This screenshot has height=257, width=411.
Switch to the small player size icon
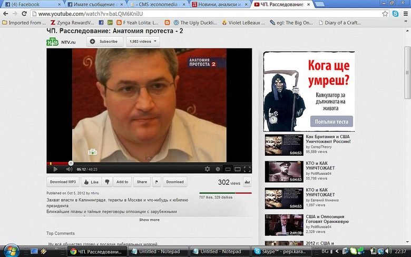228,169
